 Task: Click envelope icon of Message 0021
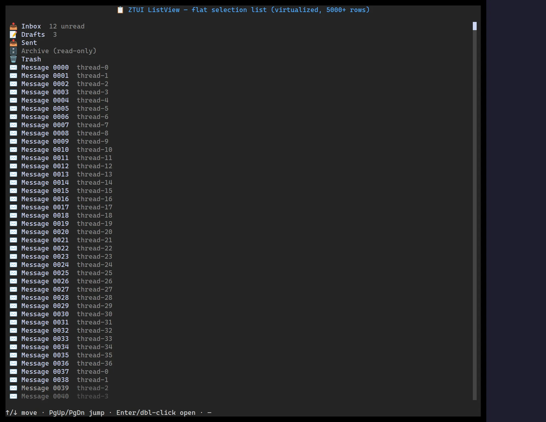(x=13, y=240)
